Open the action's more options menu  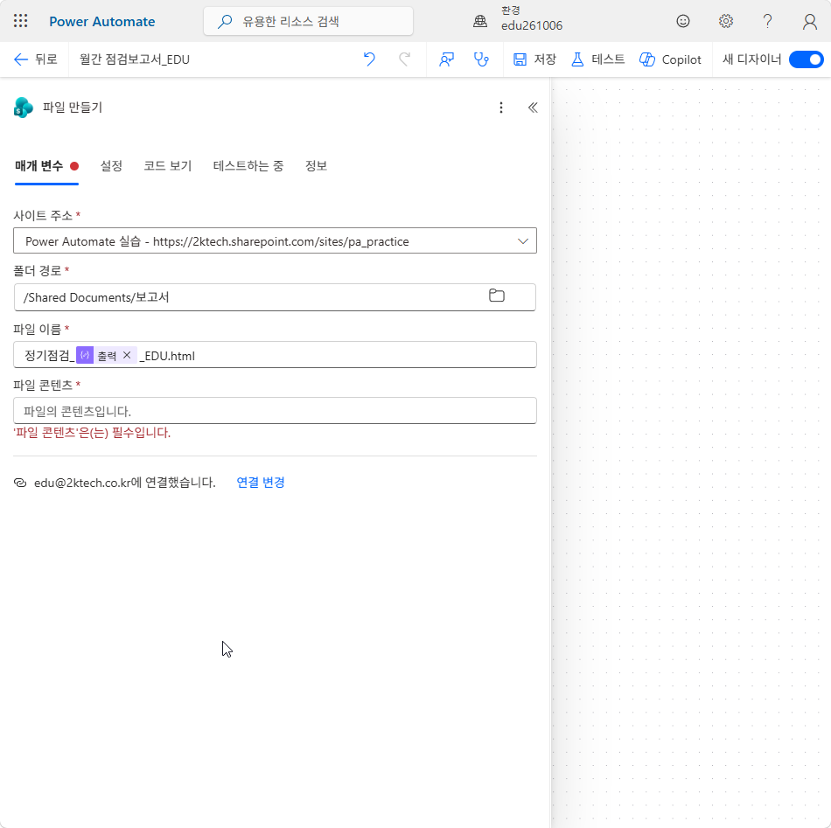click(x=501, y=108)
